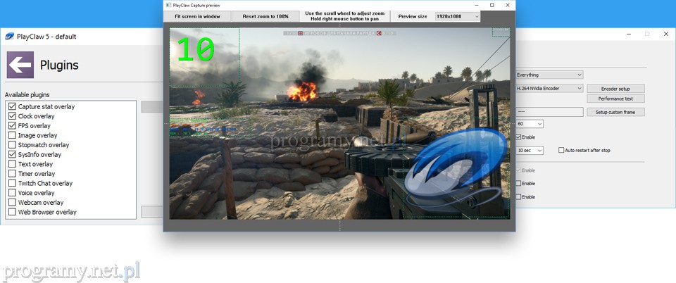Click the Capture preview window title icon
The image size is (676, 283).
(169, 5)
